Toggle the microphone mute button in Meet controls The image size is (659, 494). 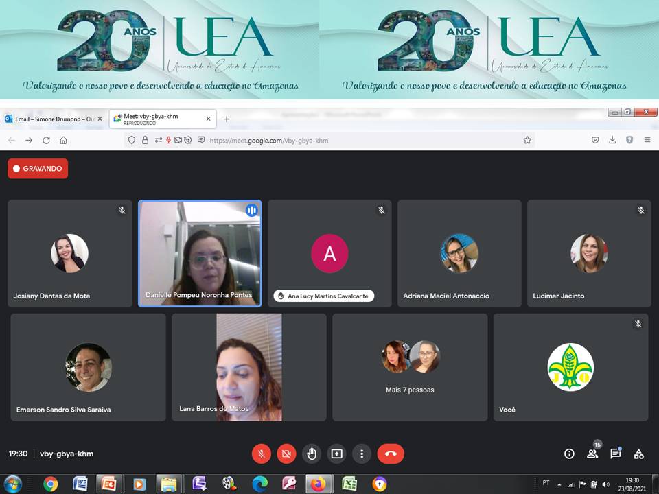(262, 454)
